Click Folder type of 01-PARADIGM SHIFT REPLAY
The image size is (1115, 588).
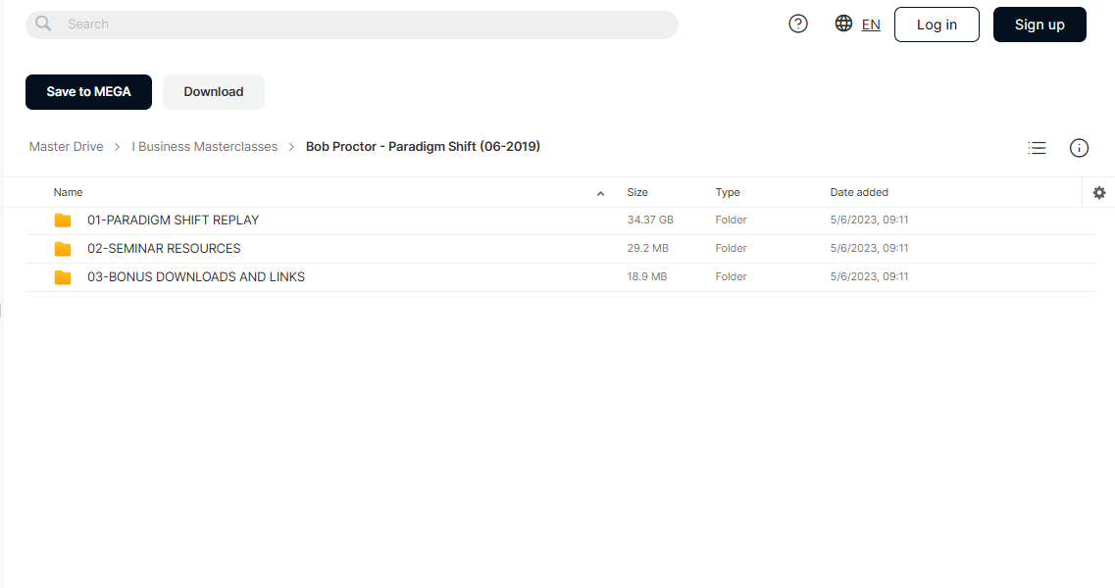[x=731, y=220]
